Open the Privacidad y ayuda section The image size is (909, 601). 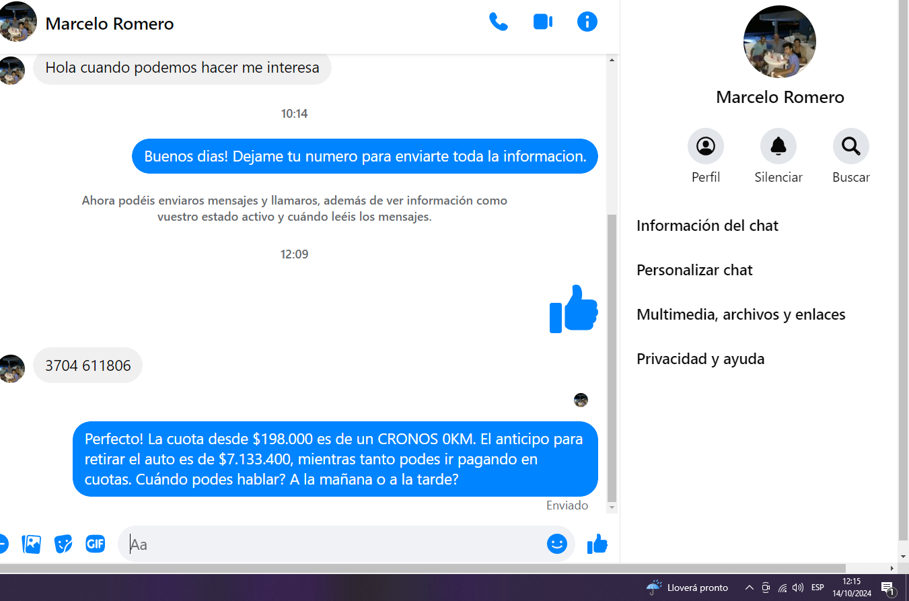[x=700, y=359]
